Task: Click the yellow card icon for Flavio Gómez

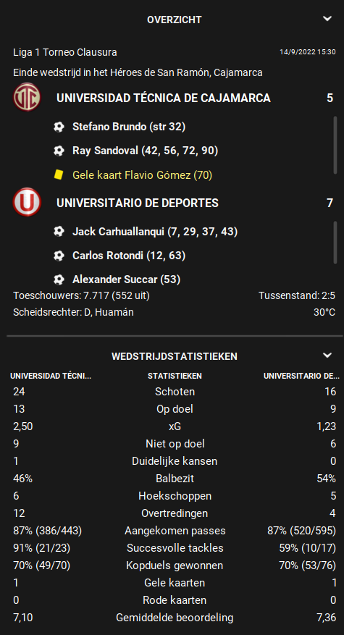Action: [59, 175]
